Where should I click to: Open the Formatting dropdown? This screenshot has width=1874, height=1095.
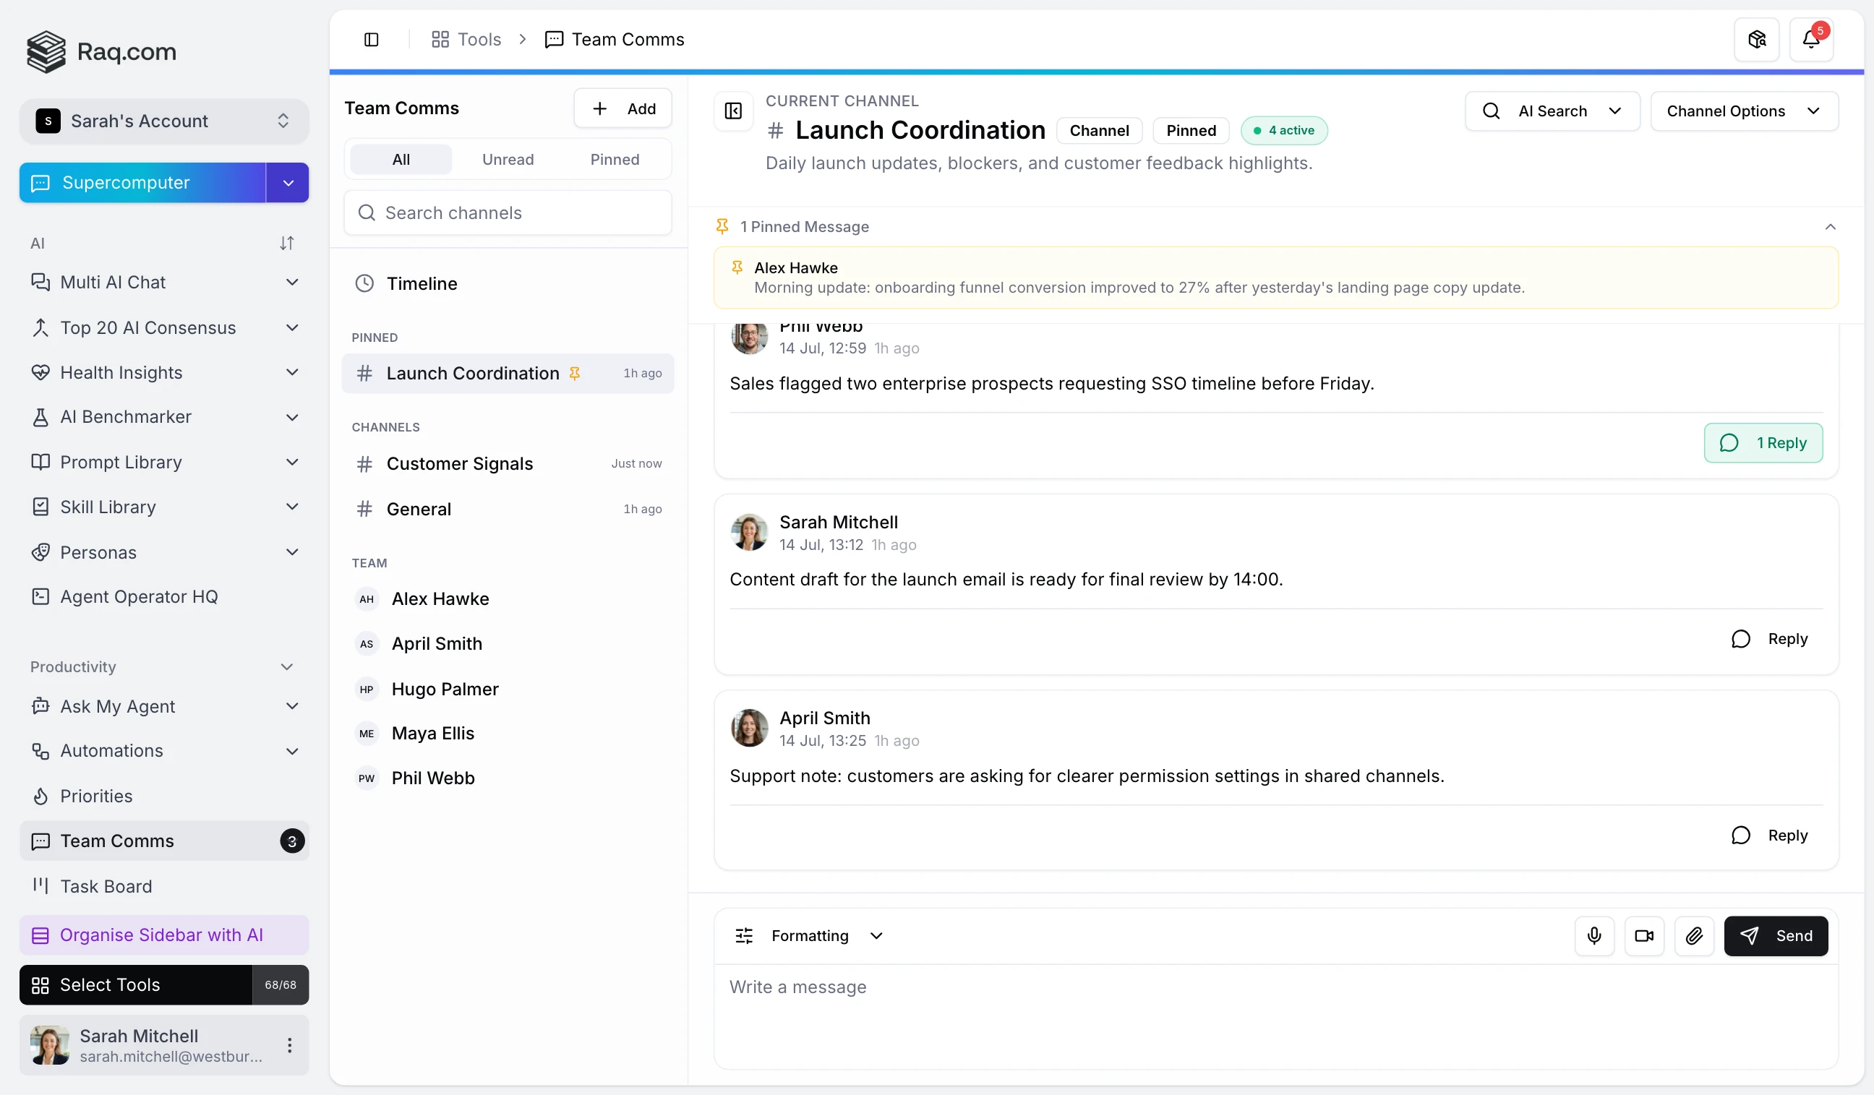[808, 935]
